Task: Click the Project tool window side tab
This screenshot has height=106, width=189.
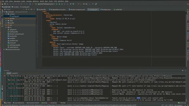Action: [2, 12]
